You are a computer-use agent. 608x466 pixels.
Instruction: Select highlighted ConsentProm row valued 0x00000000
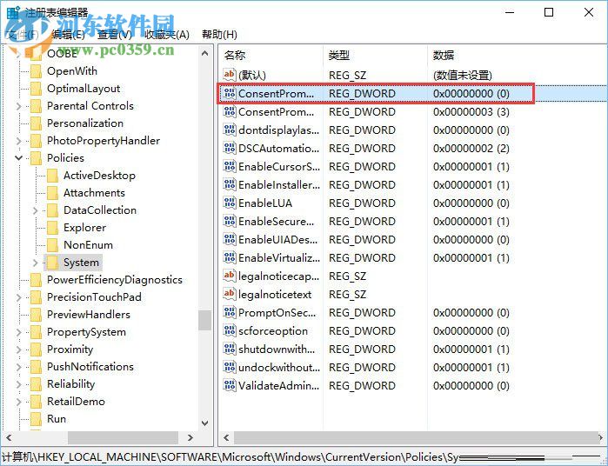412,93
